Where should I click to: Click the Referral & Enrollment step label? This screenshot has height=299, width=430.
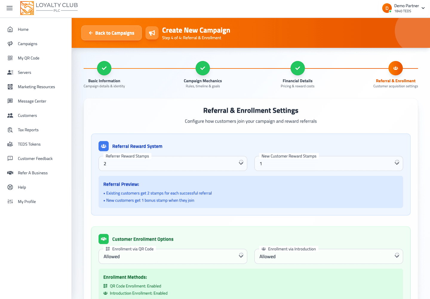click(x=396, y=81)
